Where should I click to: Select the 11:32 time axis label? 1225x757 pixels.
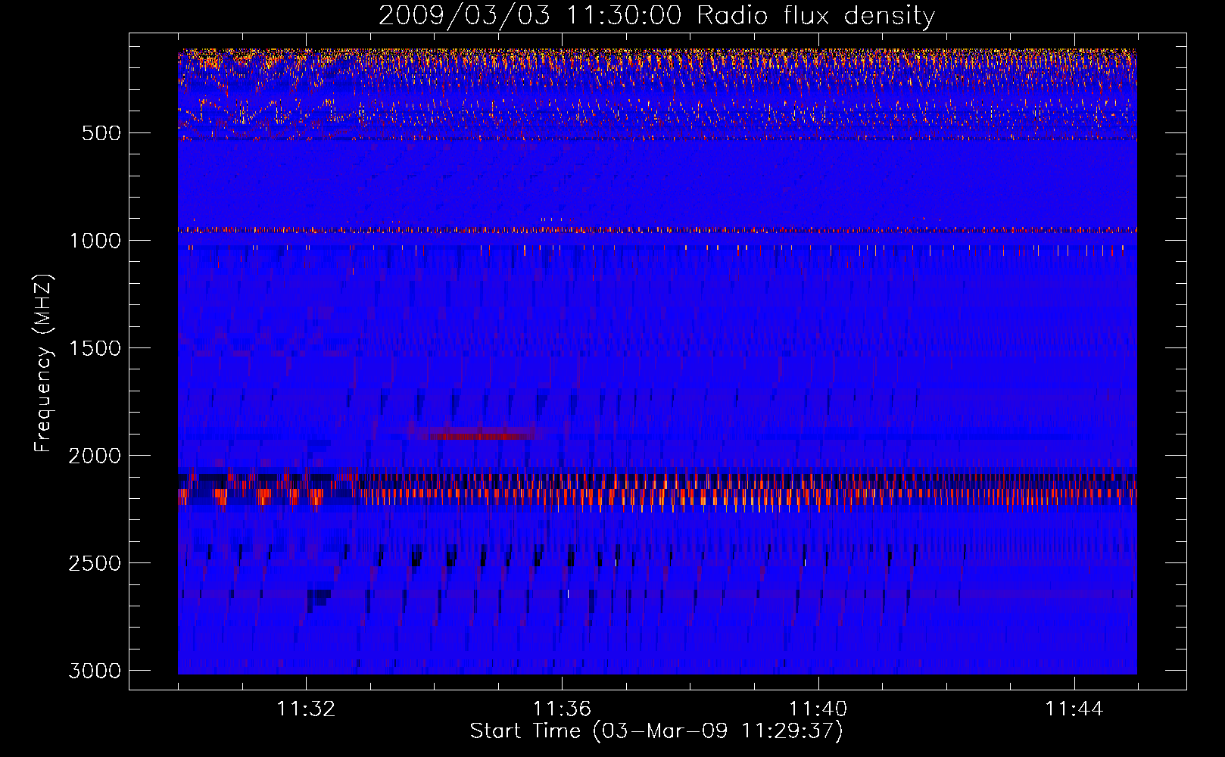306,709
